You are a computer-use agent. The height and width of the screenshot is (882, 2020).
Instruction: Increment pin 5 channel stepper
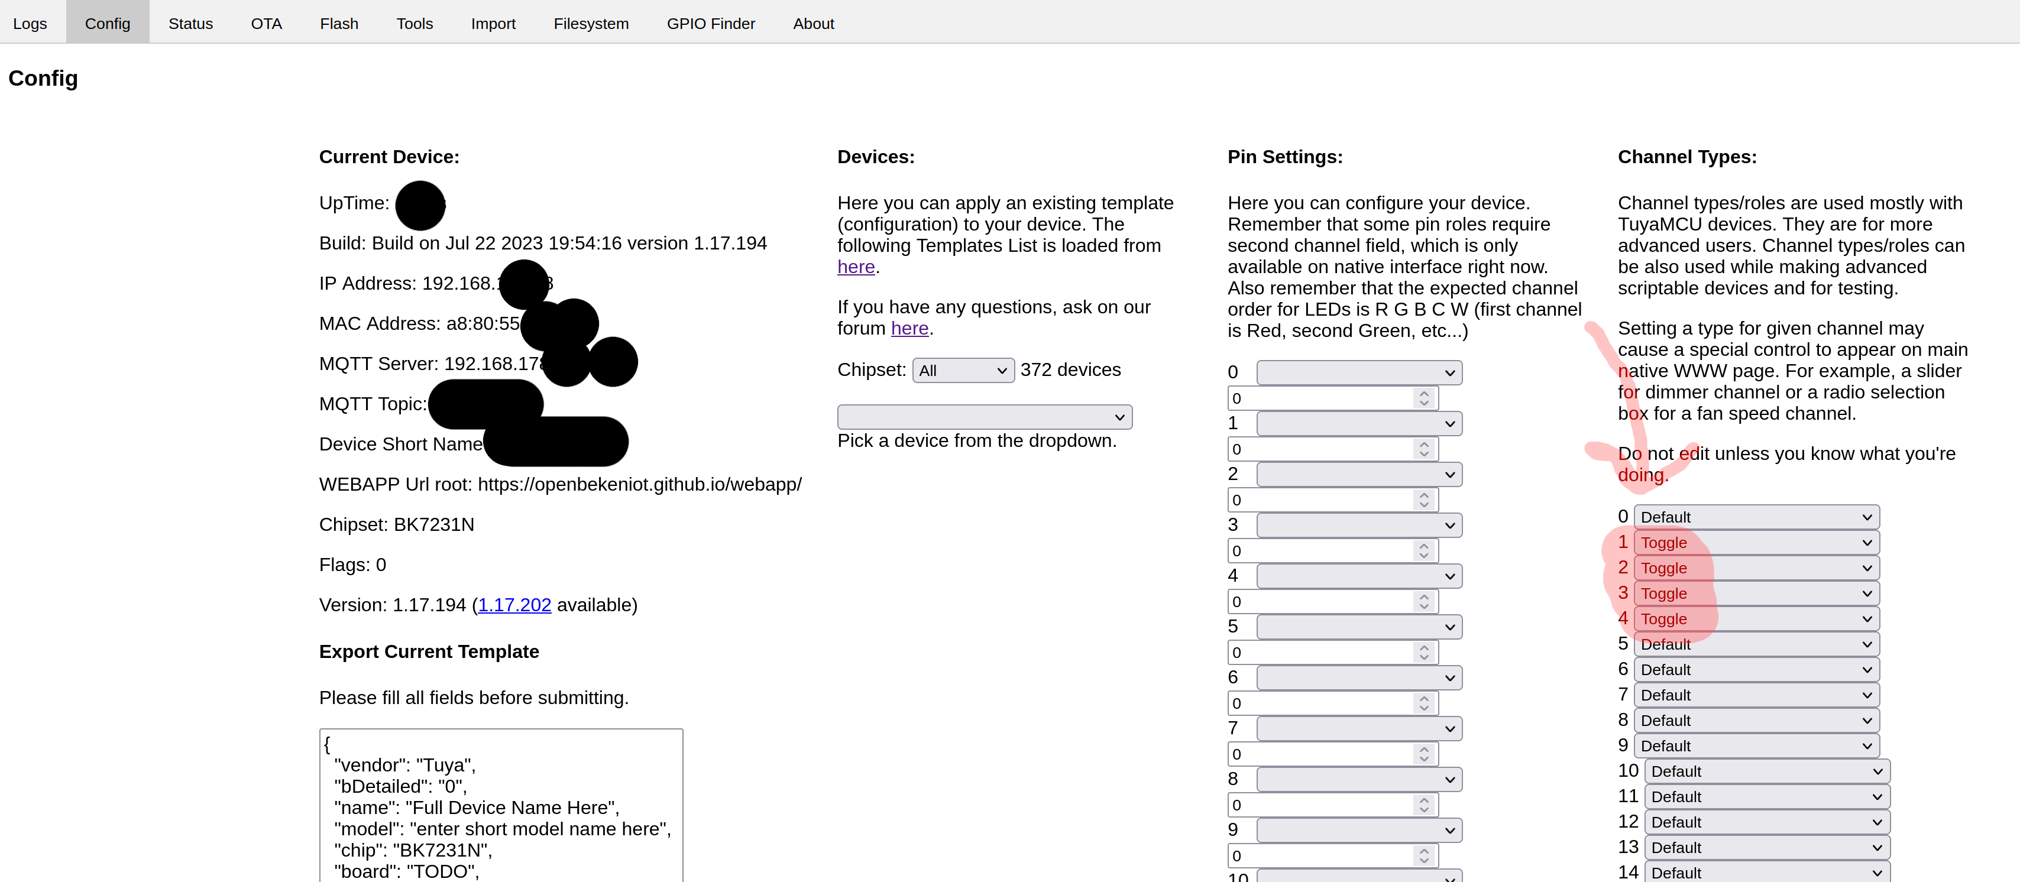click(x=1424, y=647)
